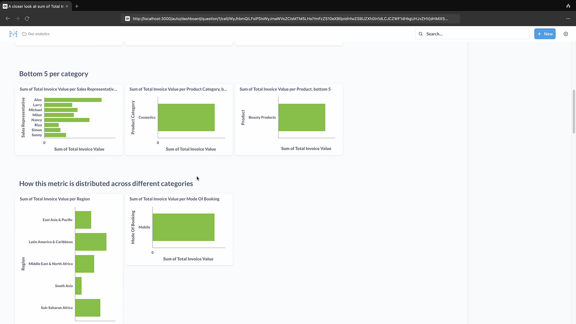The width and height of the screenshot is (576, 324).
Task: Click the Cosmetics bar in Product Category chart
Action: 186,117
